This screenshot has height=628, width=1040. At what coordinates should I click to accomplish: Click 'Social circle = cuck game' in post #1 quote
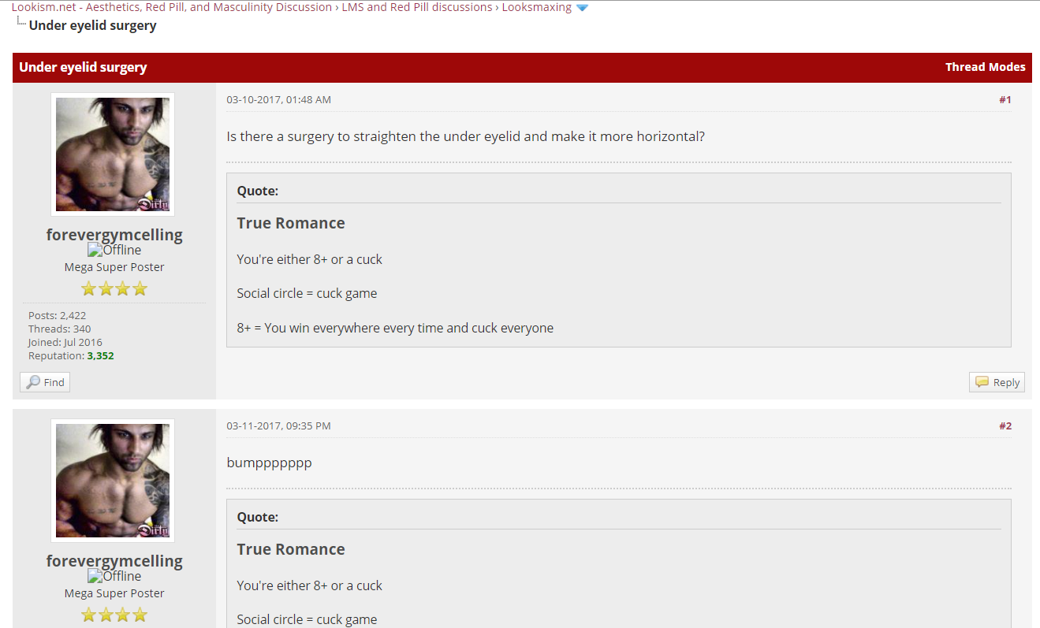tap(308, 293)
